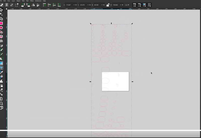Click the H height input field
The width and height of the screenshot is (201, 138).
coord(115,5)
